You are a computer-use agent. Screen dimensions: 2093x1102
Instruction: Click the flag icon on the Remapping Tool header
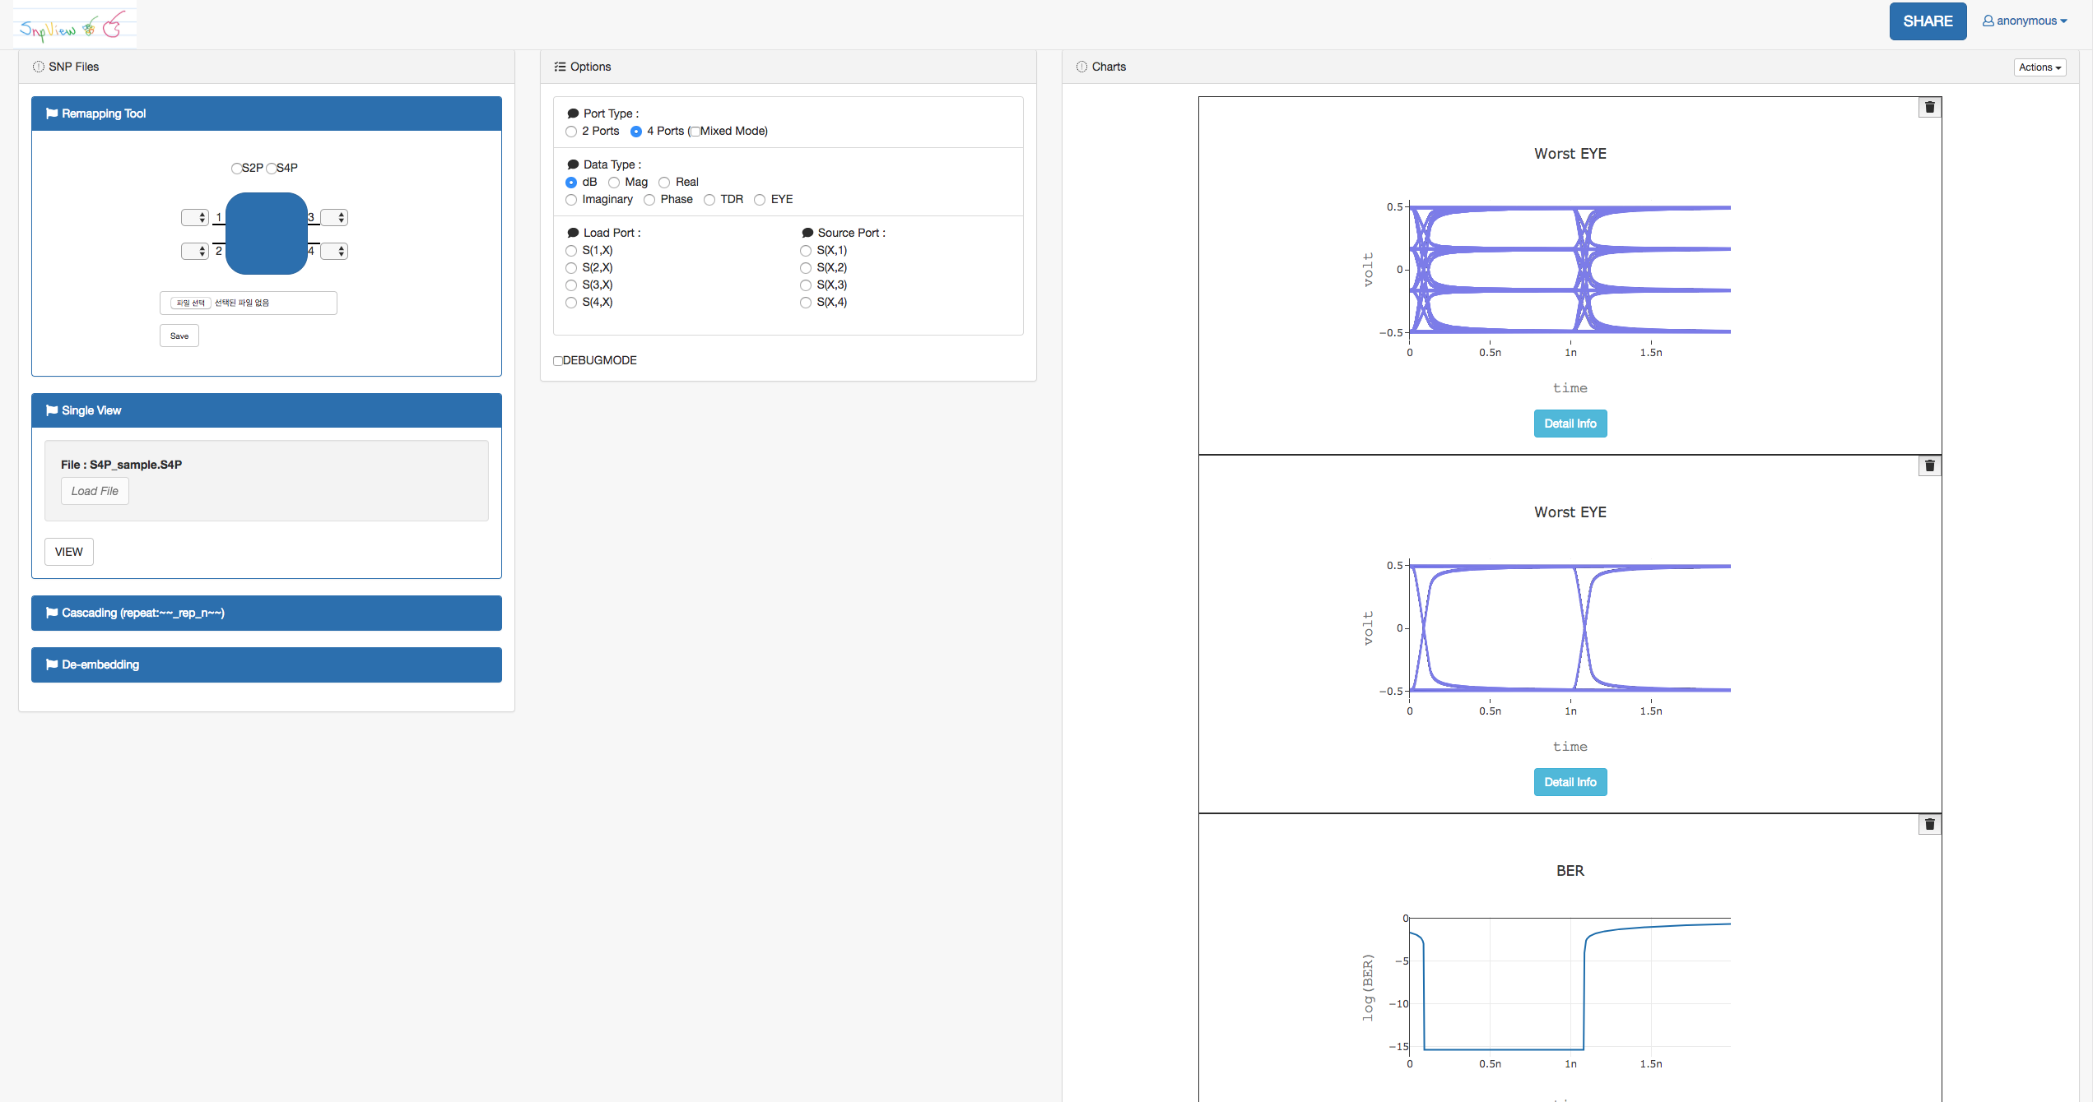(x=51, y=113)
